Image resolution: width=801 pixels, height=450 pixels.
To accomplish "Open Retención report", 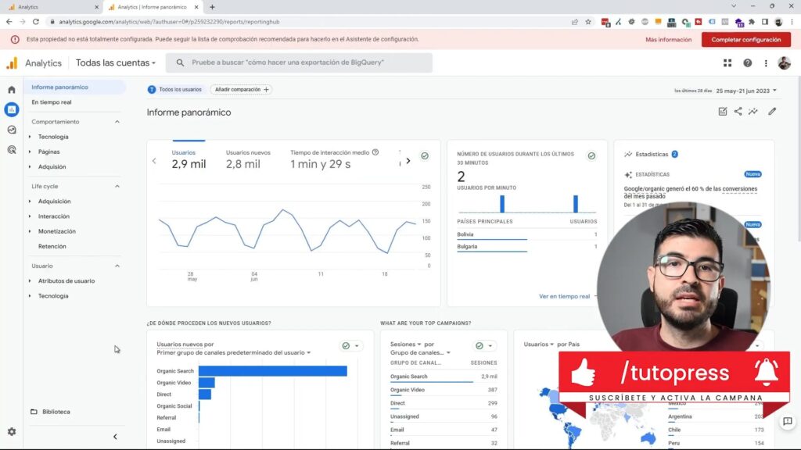I will click(x=52, y=246).
